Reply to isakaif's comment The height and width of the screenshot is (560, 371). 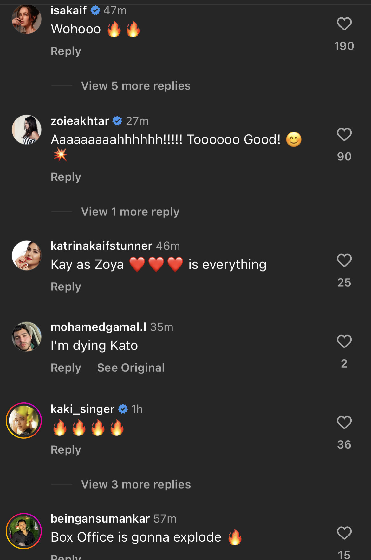click(66, 51)
